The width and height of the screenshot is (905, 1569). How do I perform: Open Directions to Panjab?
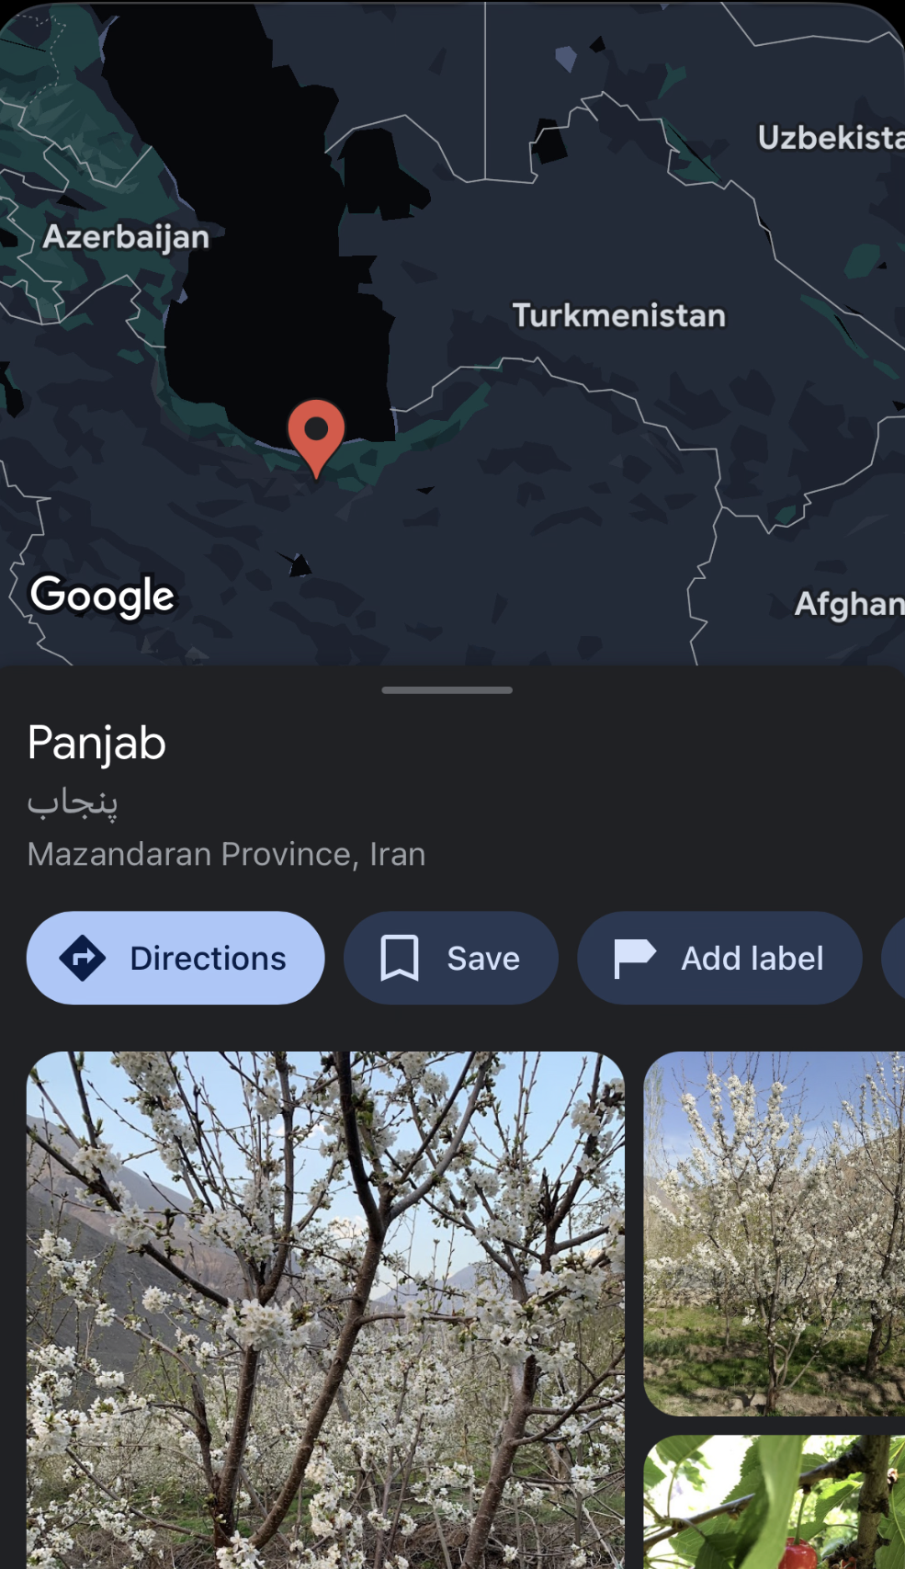(x=175, y=958)
